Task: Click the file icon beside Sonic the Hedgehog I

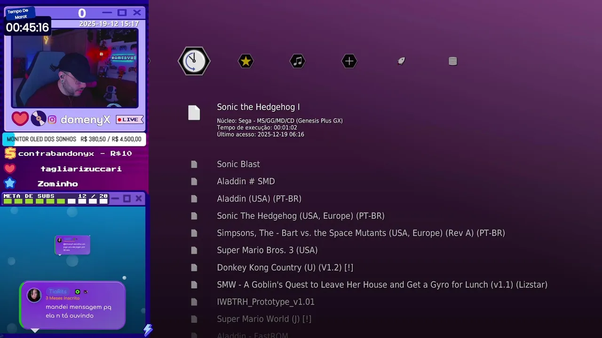Action: (x=194, y=113)
